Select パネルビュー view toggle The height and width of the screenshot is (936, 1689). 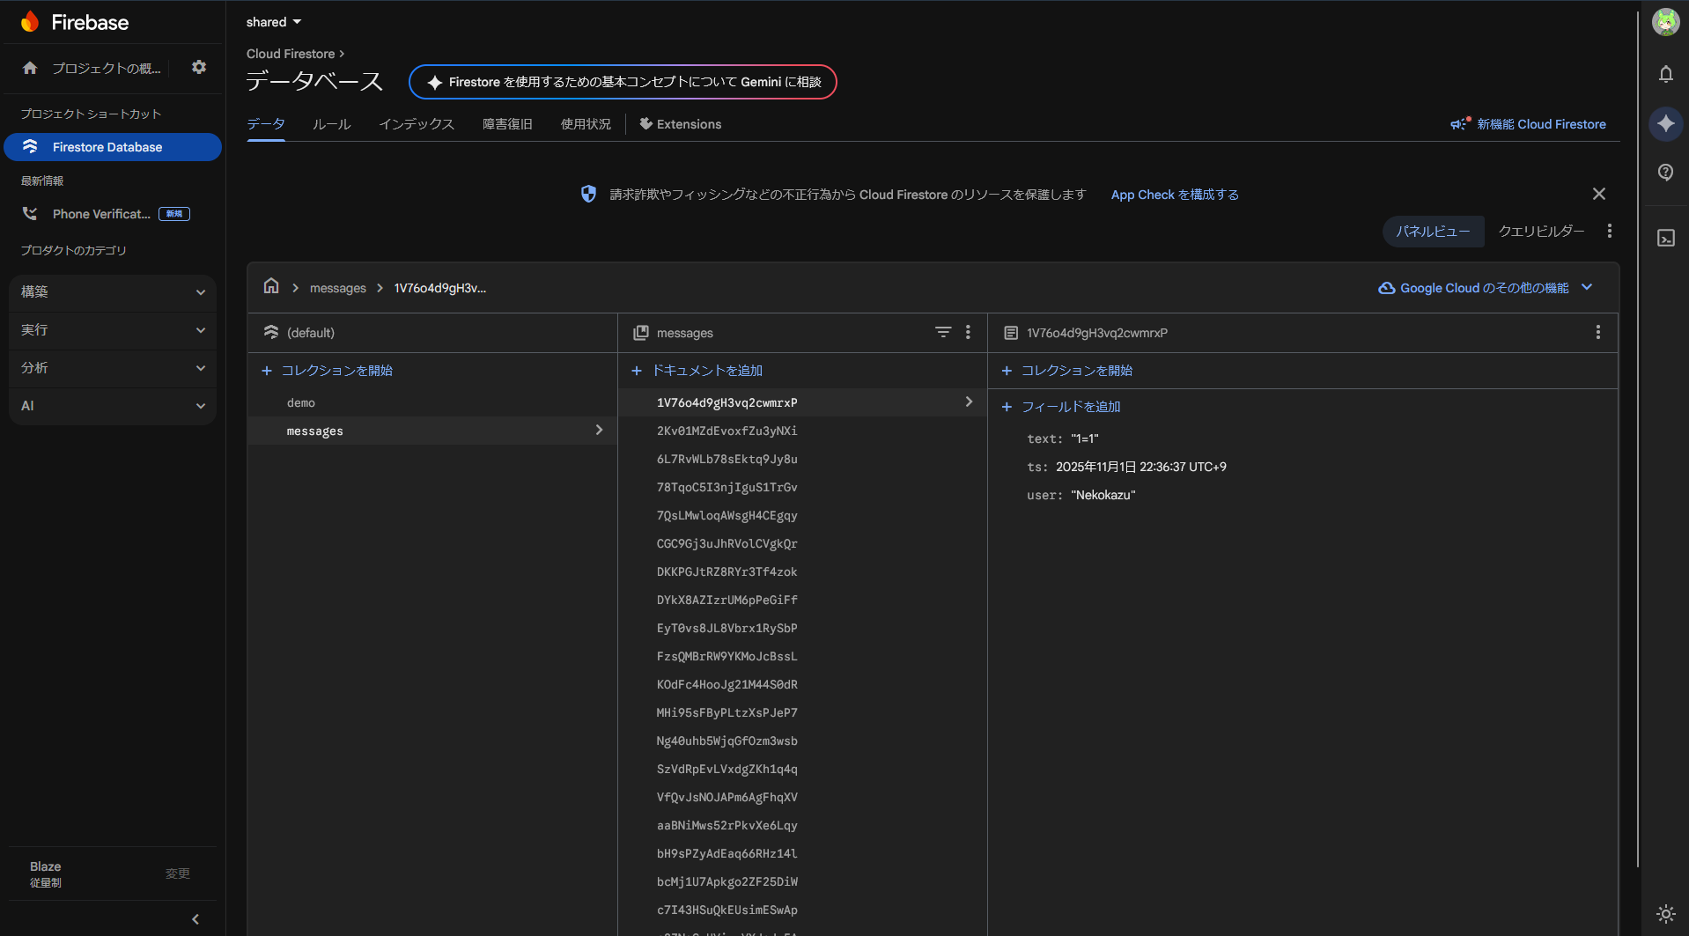(1433, 232)
